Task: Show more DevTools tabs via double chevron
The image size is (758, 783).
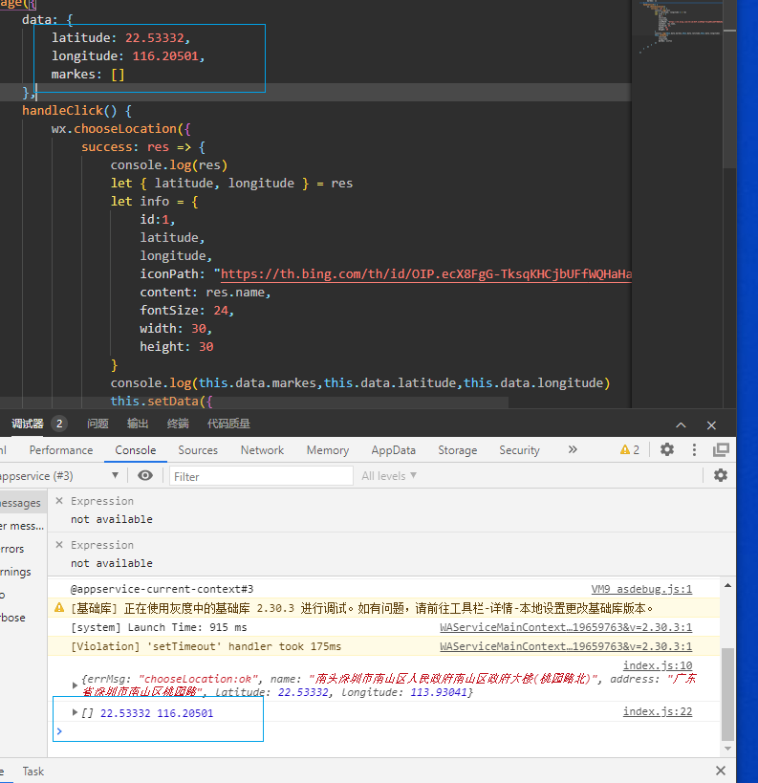Action: click(573, 449)
